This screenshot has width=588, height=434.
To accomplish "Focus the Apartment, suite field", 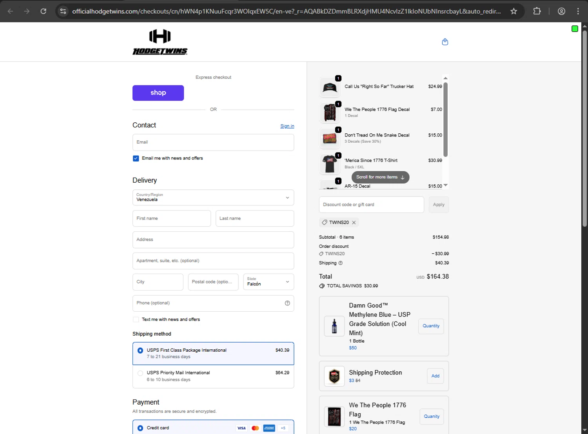I will [213, 261].
